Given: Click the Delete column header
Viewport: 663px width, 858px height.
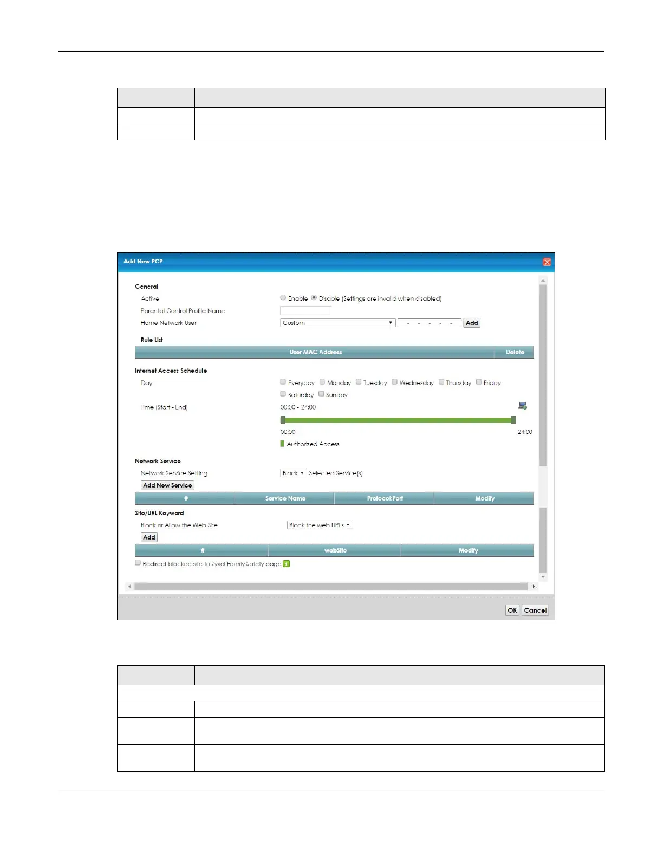Looking at the screenshot, I should (x=515, y=352).
